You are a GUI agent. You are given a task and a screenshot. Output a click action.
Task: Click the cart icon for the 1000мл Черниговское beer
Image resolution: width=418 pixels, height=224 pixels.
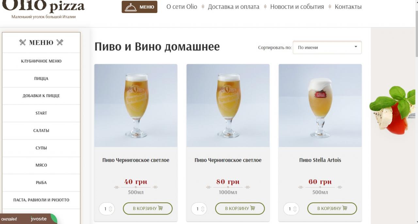(252, 208)
